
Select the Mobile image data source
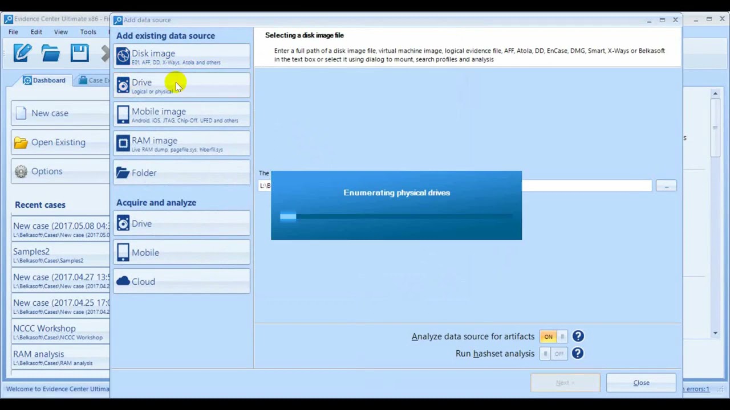182,114
